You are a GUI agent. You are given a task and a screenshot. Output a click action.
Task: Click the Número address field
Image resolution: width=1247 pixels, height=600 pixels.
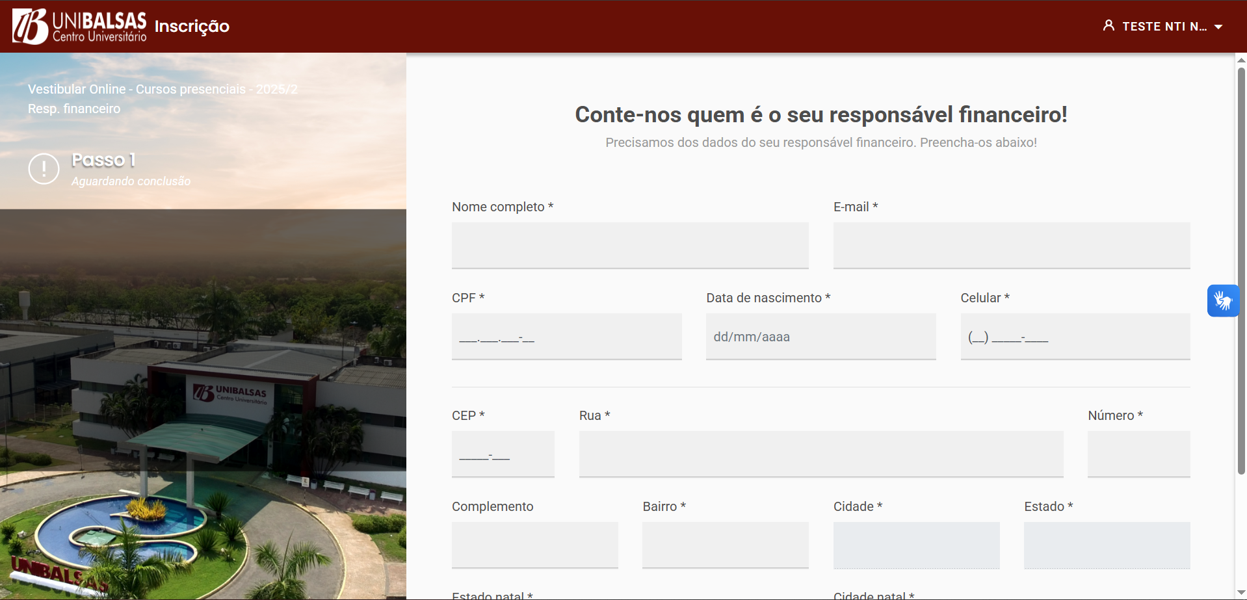click(1138, 454)
